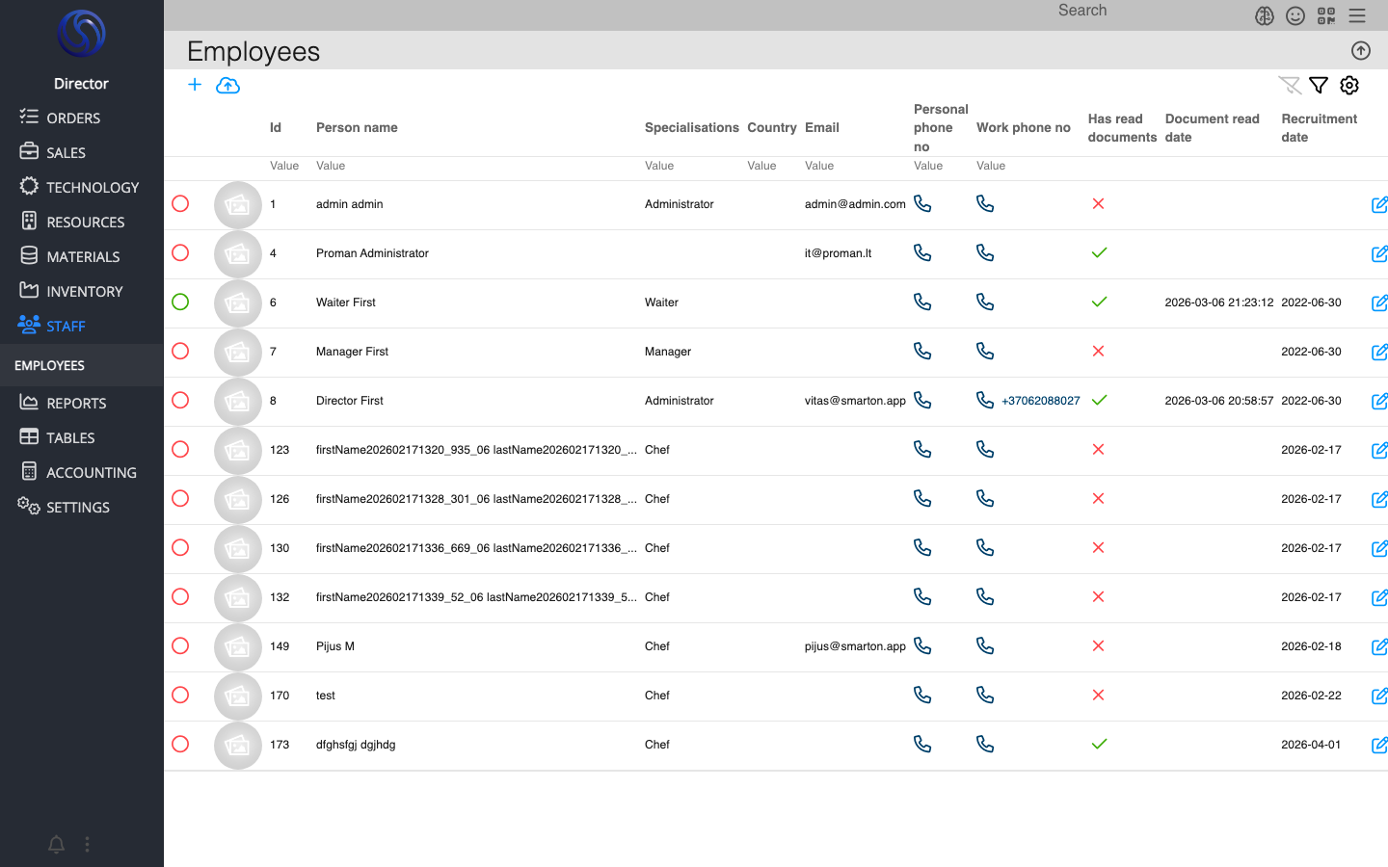
Task: Click the filter funnel icon
Action: (1319, 86)
